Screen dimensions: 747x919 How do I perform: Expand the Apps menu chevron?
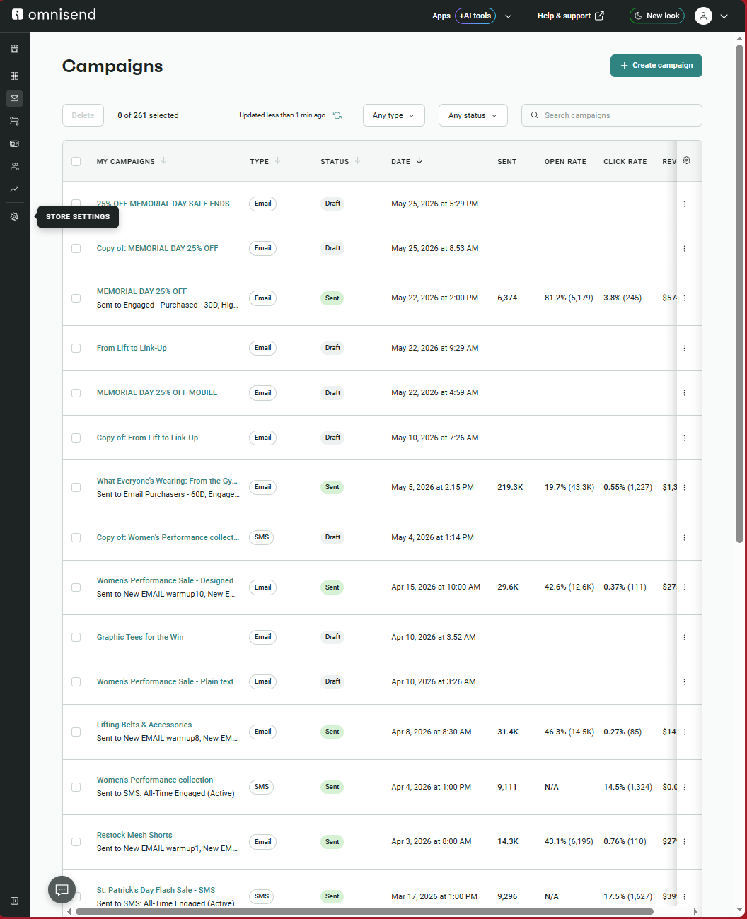click(x=508, y=16)
